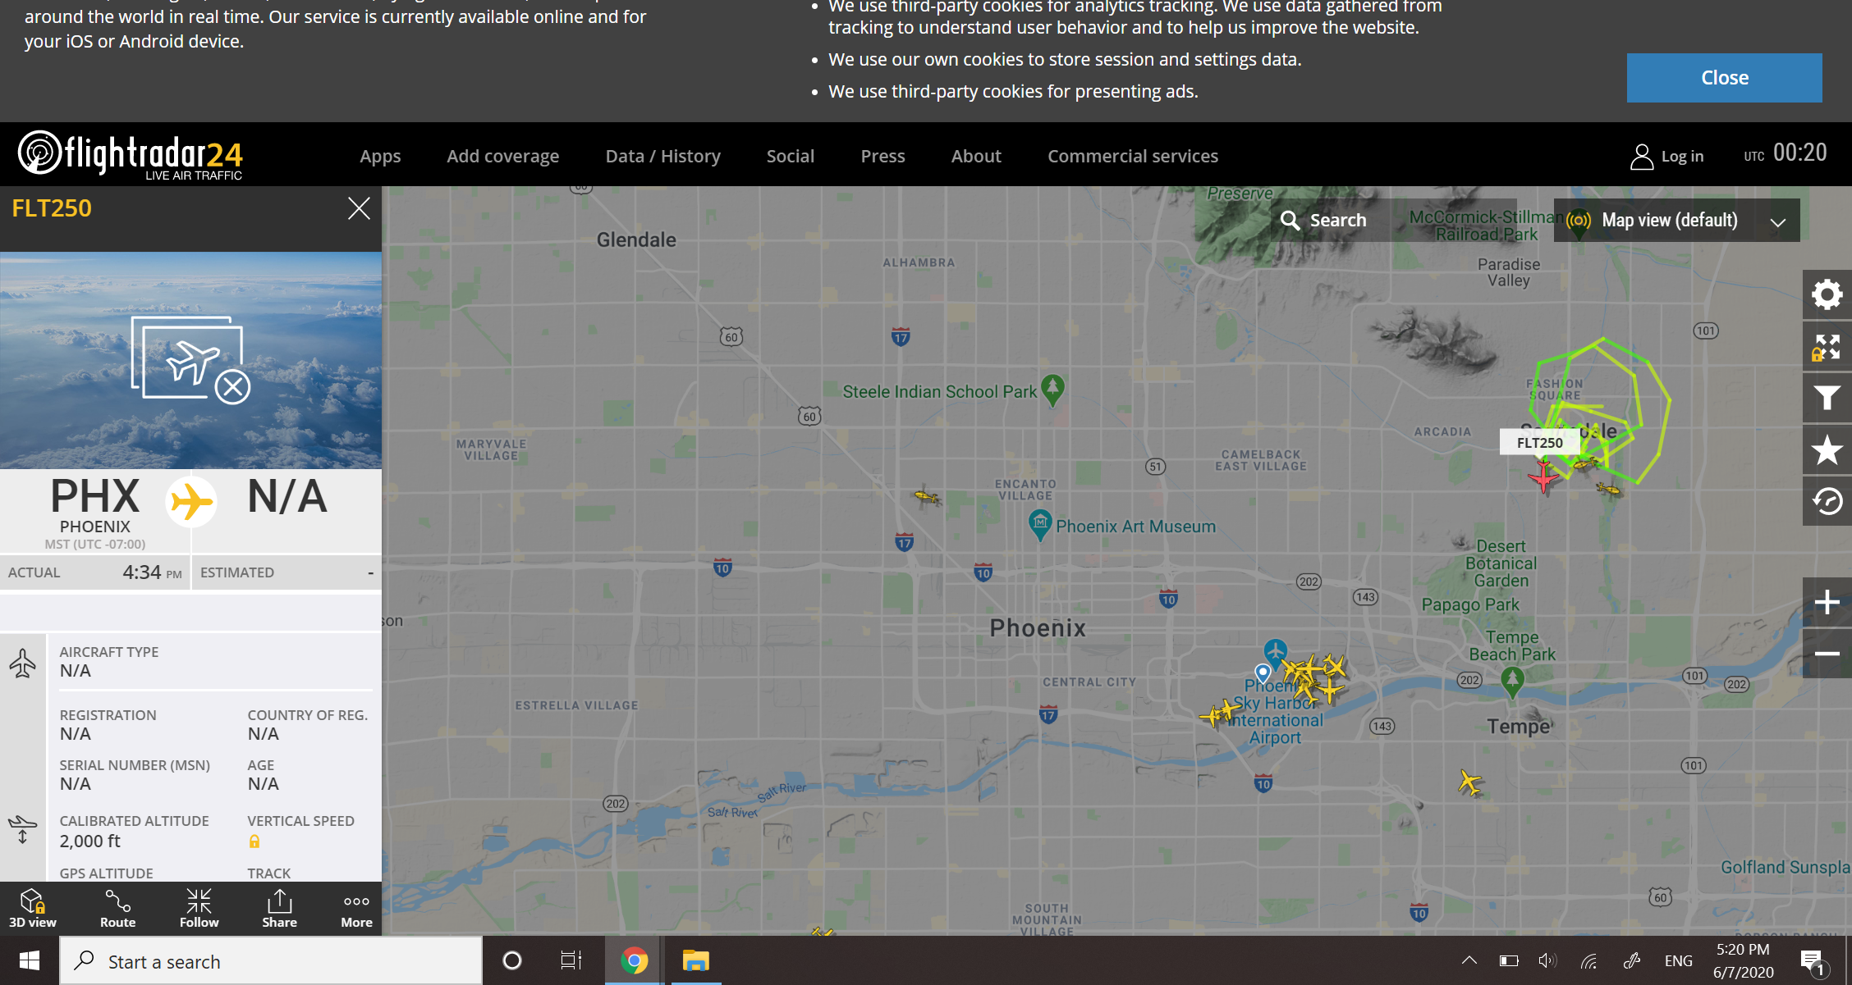The height and width of the screenshot is (985, 1852).
Task: Click the Close cookie notice button
Action: (1724, 78)
